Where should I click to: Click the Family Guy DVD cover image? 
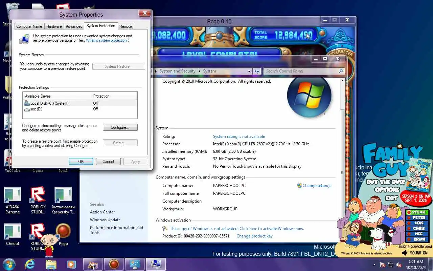coord(418,175)
